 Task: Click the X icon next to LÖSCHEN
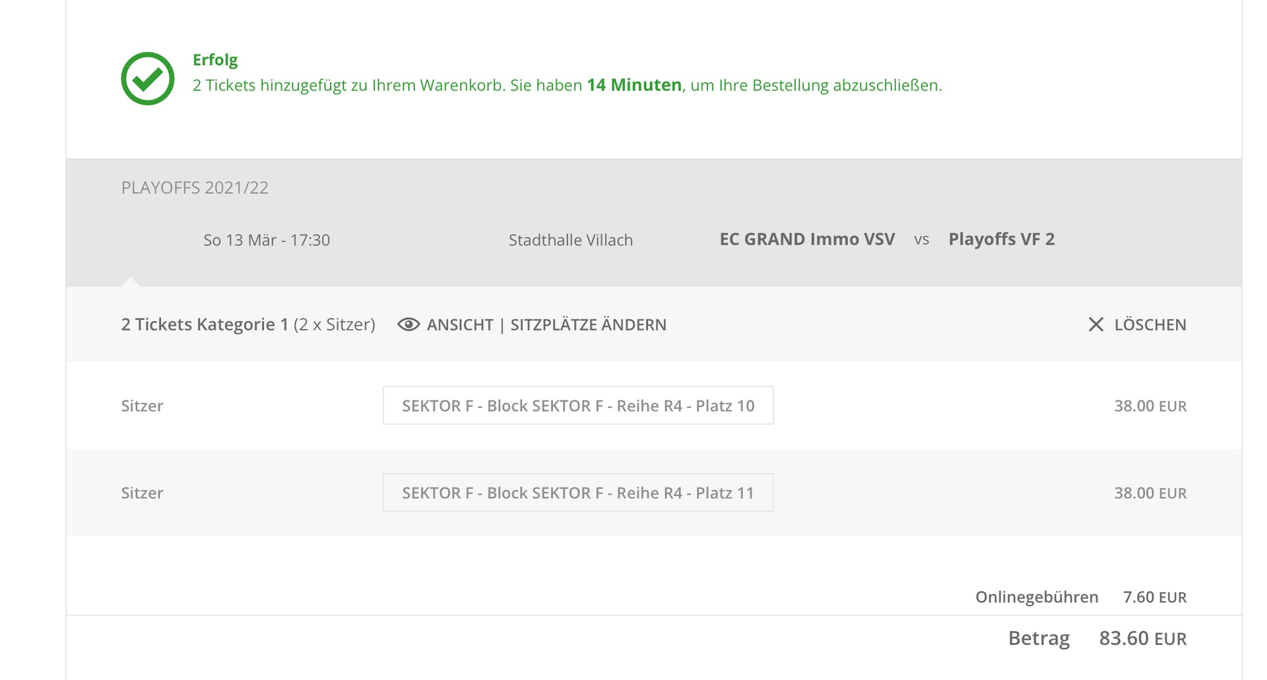click(1095, 325)
